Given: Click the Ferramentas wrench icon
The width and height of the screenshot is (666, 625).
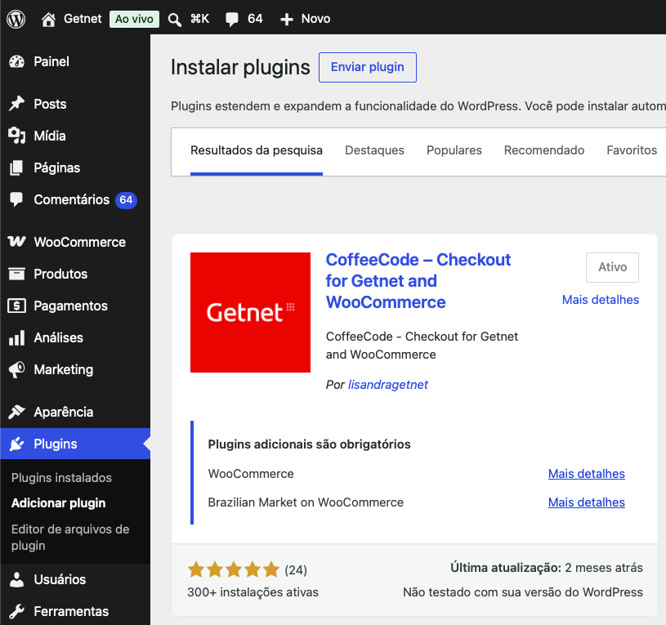Looking at the screenshot, I should (16, 611).
